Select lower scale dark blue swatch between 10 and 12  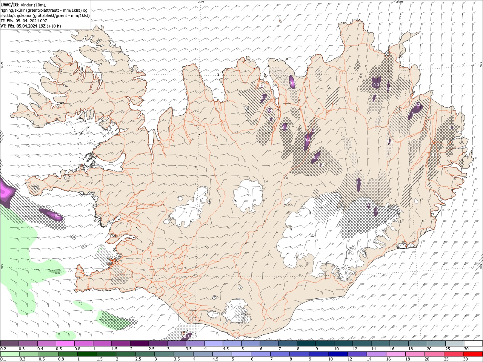pos(338,354)
